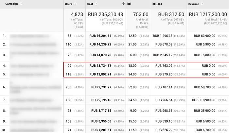Image resolution: width=229 pixels, height=133 pixels.
Task: Open the blurred campaign link in row 10
Action: point(32,130)
